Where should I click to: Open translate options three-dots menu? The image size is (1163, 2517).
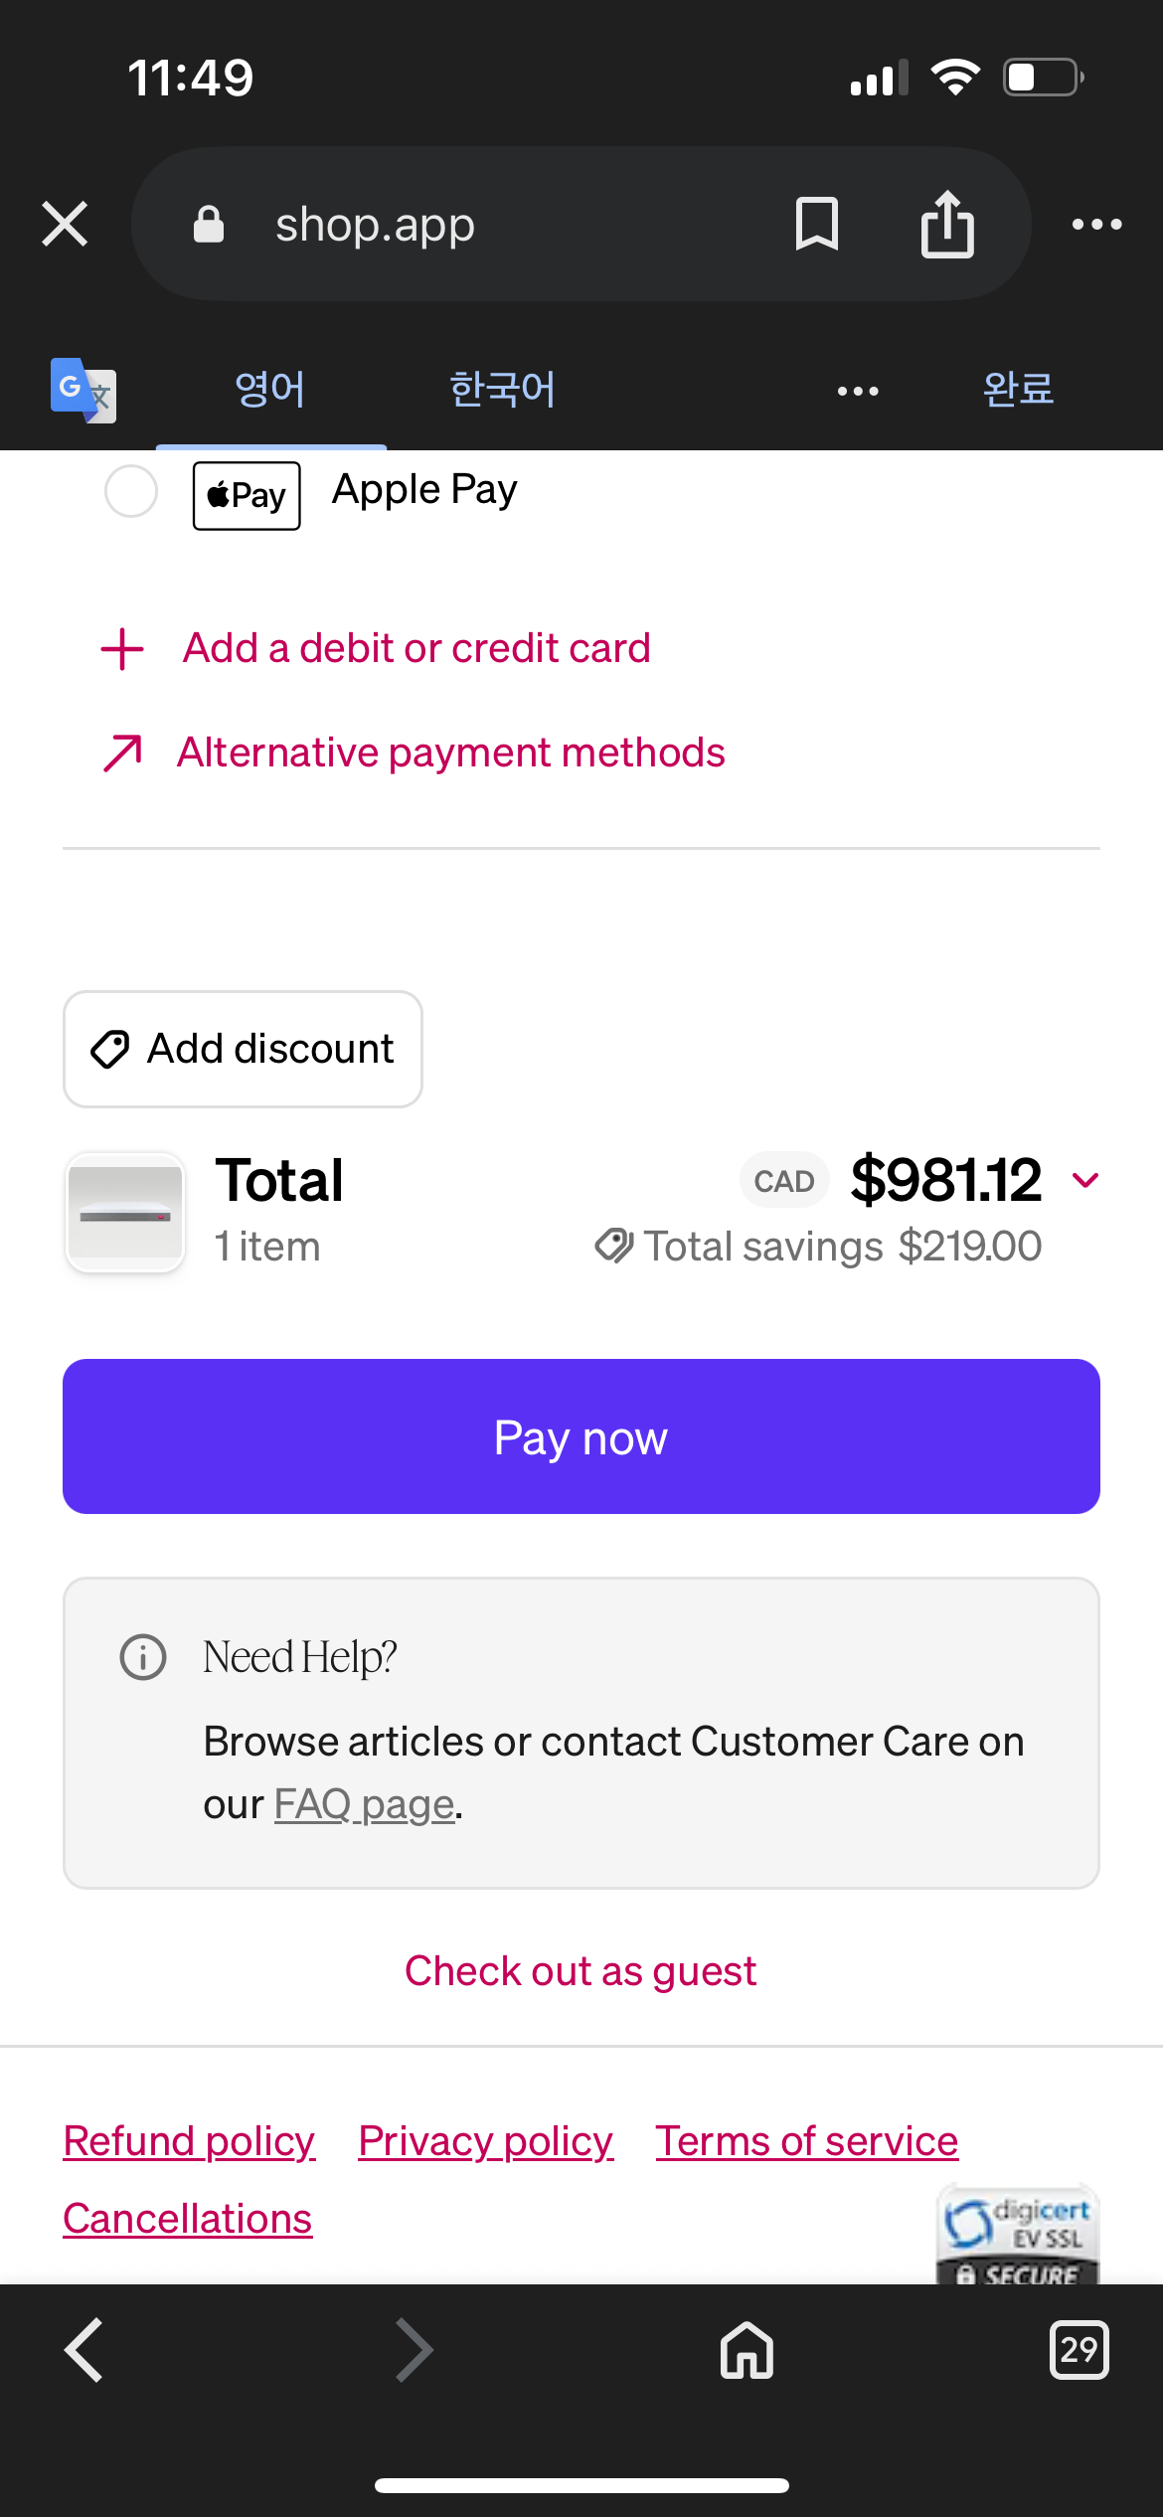pos(857,391)
